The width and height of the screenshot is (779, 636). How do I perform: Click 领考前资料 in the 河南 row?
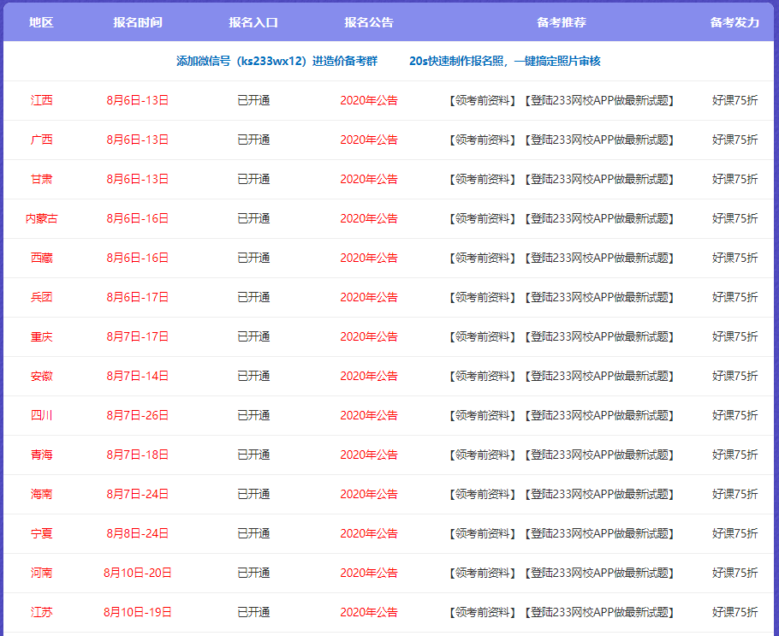point(483,573)
